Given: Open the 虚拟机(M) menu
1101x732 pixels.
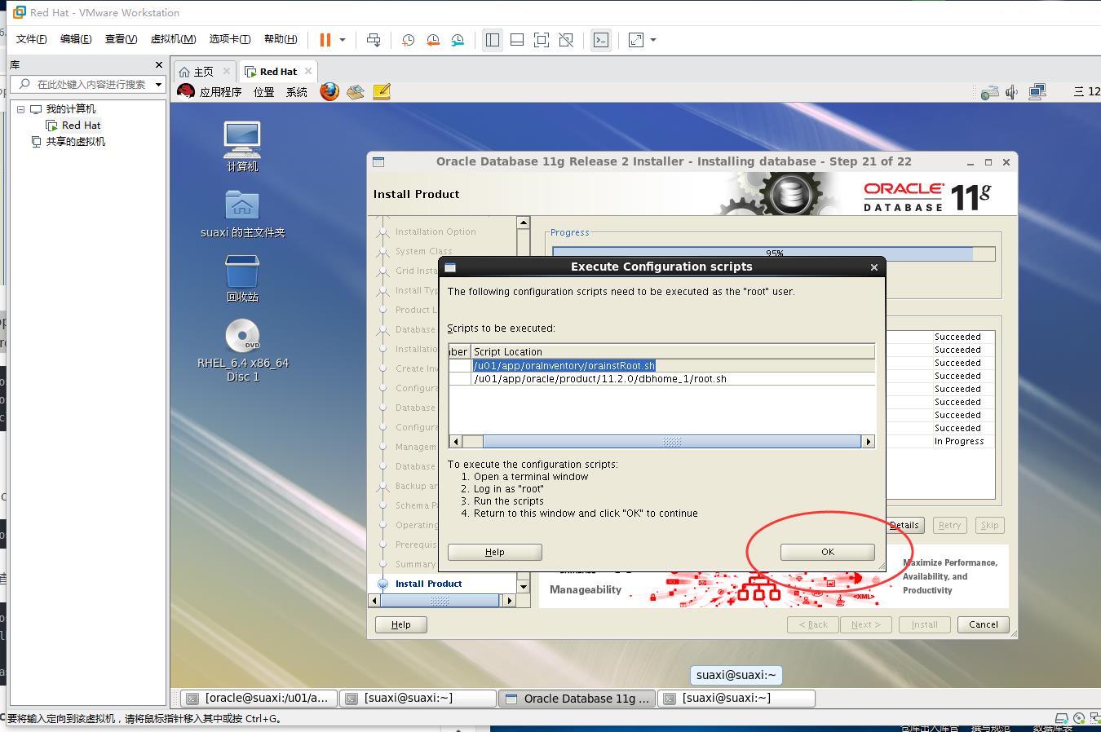Looking at the screenshot, I should point(174,39).
